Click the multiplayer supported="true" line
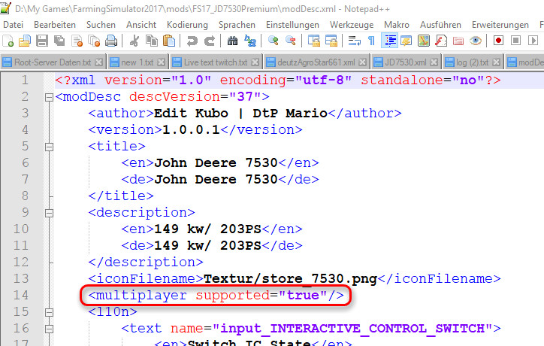 coord(216,296)
